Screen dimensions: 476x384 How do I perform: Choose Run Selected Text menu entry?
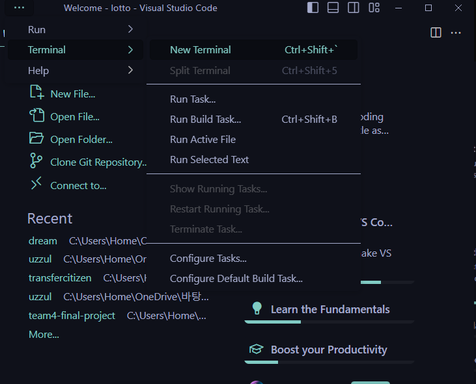coord(253,160)
